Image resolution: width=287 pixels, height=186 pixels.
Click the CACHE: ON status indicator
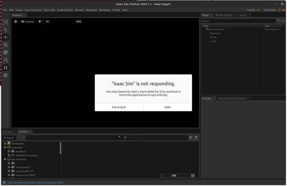pos(253,10)
